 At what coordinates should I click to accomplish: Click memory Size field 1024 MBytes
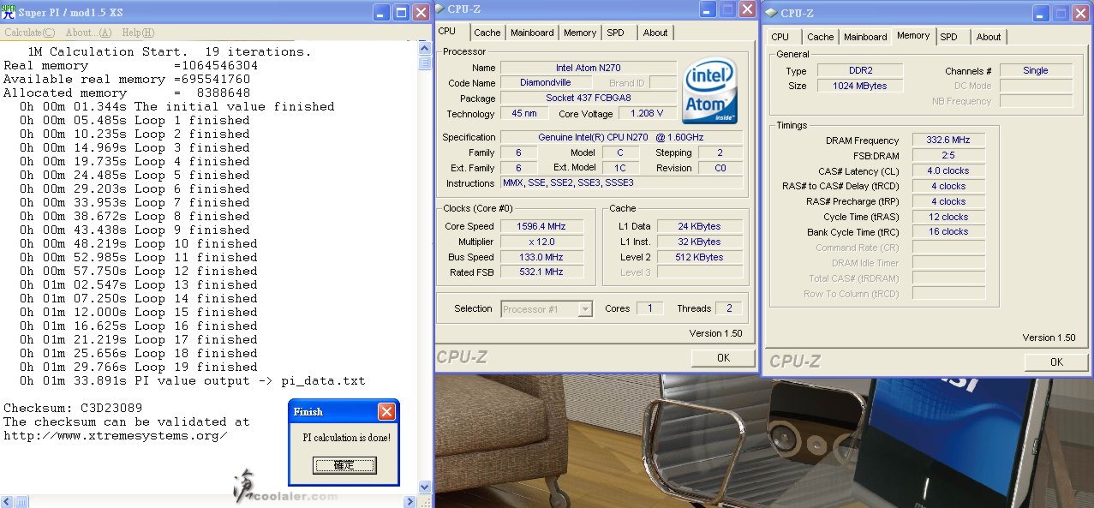point(859,86)
